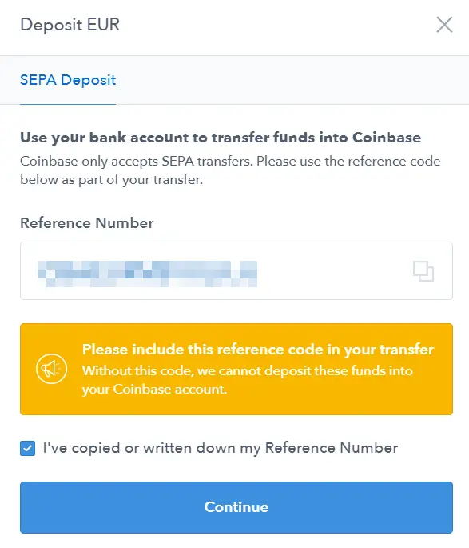The height and width of the screenshot is (548, 469).
Task: Click the "Coinbase only accepts SEPA transfers" text
Action: (230, 170)
